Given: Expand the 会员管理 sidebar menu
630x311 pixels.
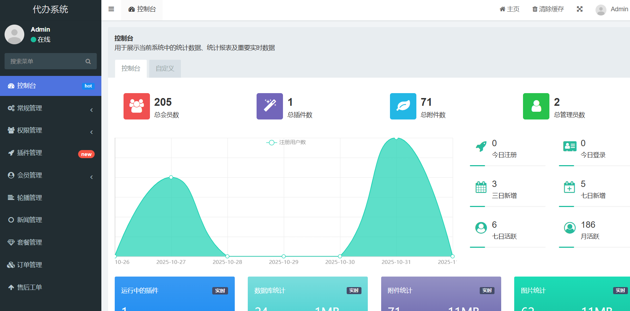Looking at the screenshot, I should click(51, 175).
